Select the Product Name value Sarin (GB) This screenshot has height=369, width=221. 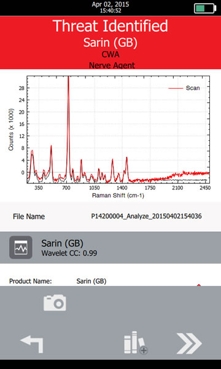point(91,281)
